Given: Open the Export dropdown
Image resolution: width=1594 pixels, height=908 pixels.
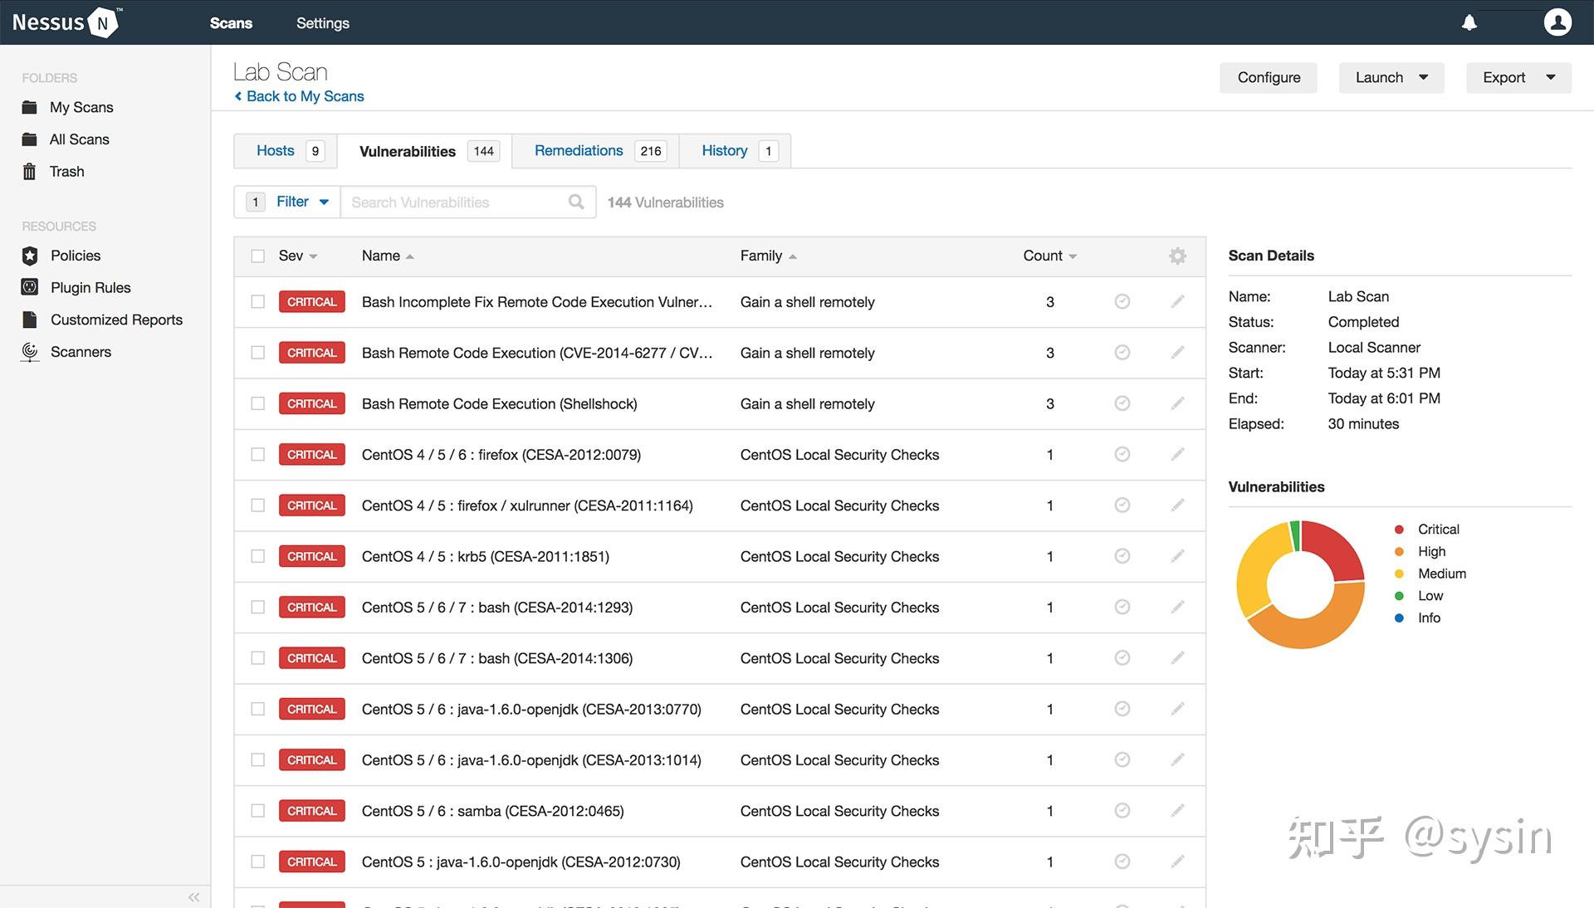Looking at the screenshot, I should coord(1518,77).
